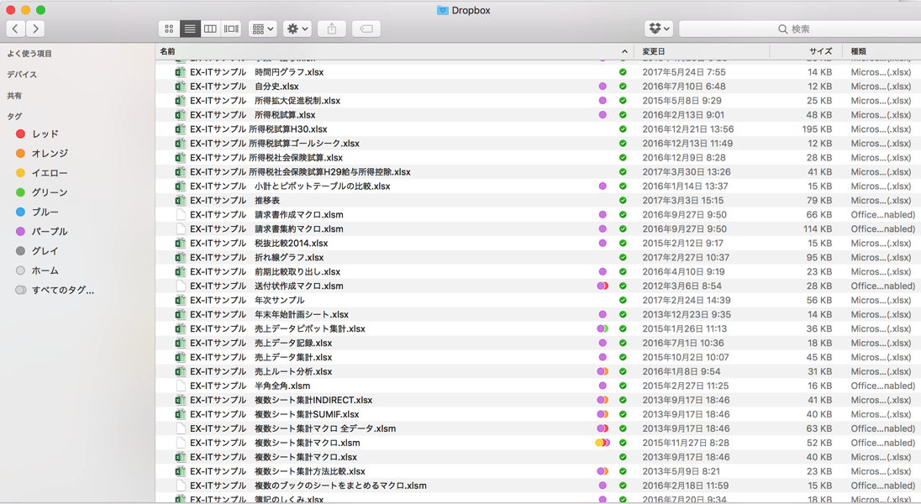Click in the 検索 search field
The height and width of the screenshot is (504, 921).
coord(800,29)
